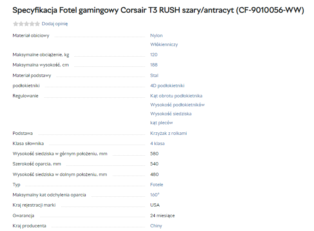Click the '4D podłokietniki' link
This screenshot has height=231, width=314.
click(167, 86)
